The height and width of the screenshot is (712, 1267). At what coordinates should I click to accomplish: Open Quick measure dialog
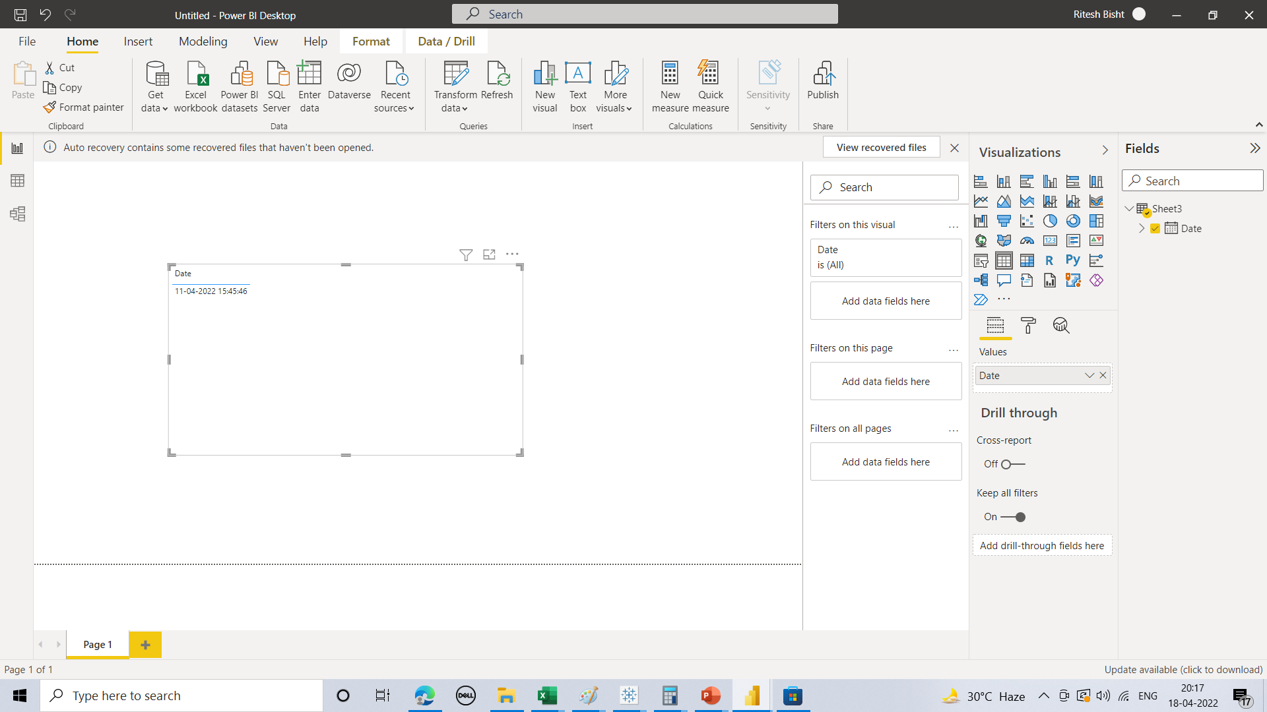click(711, 87)
